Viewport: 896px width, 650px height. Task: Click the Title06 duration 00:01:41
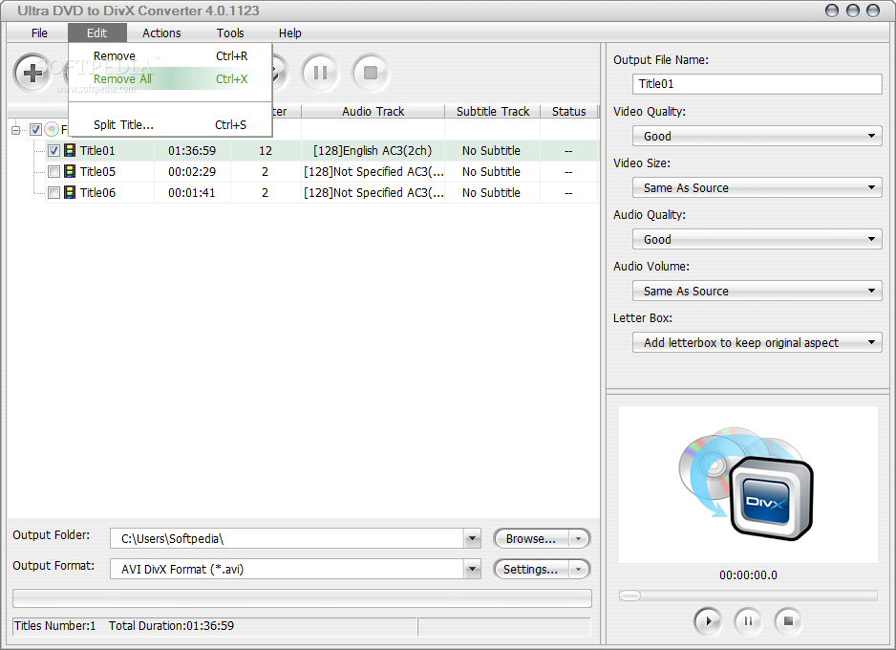pos(192,193)
